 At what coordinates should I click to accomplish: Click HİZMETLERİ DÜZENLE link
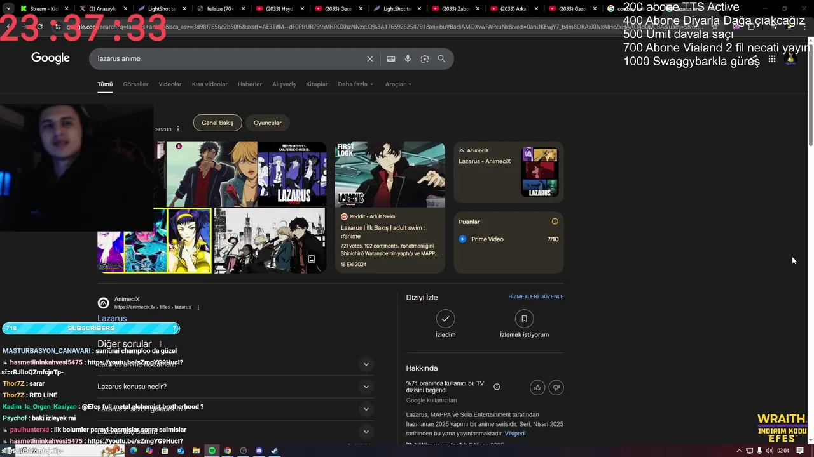tap(535, 296)
